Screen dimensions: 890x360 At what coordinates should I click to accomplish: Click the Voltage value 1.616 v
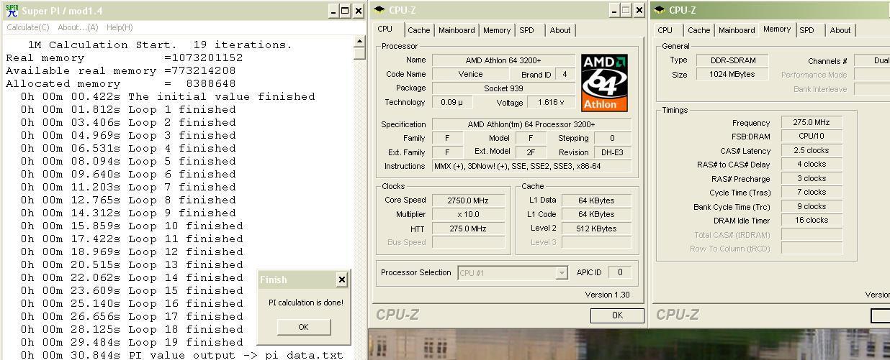[x=552, y=102]
